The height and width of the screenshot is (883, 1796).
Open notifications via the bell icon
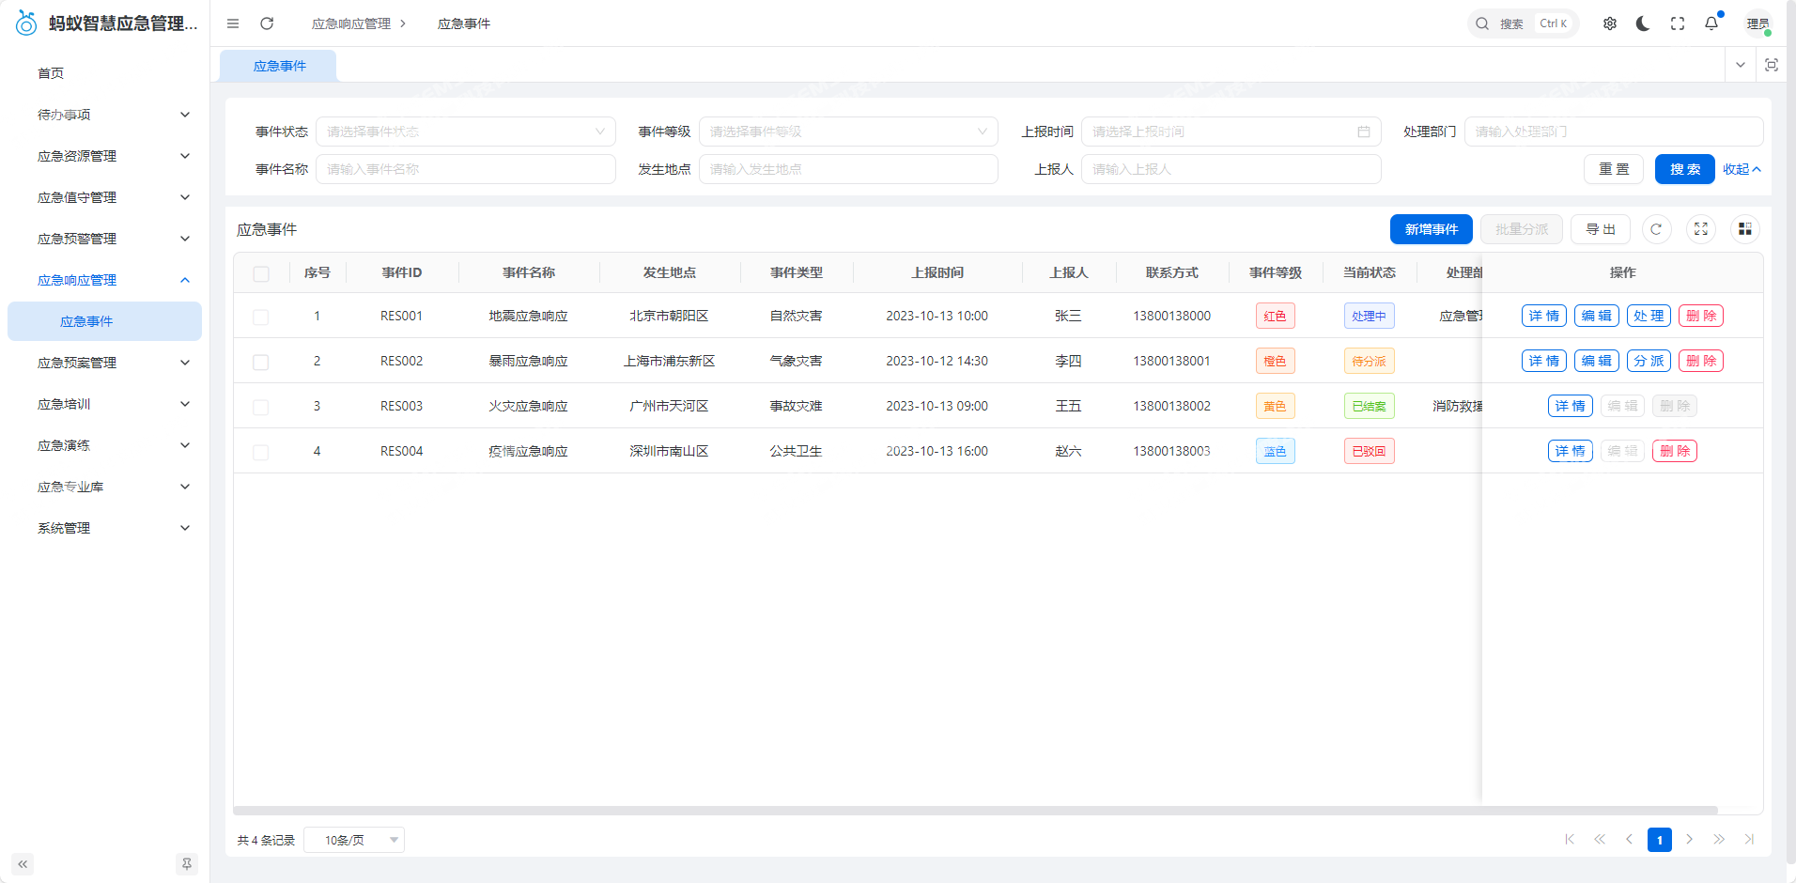(x=1711, y=23)
